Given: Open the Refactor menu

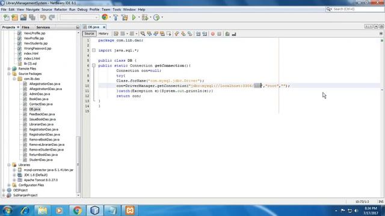Looking at the screenshot, I should [x=60, y=10].
